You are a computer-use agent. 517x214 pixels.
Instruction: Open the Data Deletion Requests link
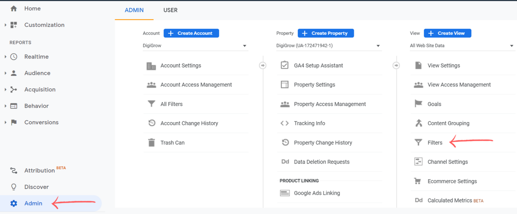(x=322, y=162)
